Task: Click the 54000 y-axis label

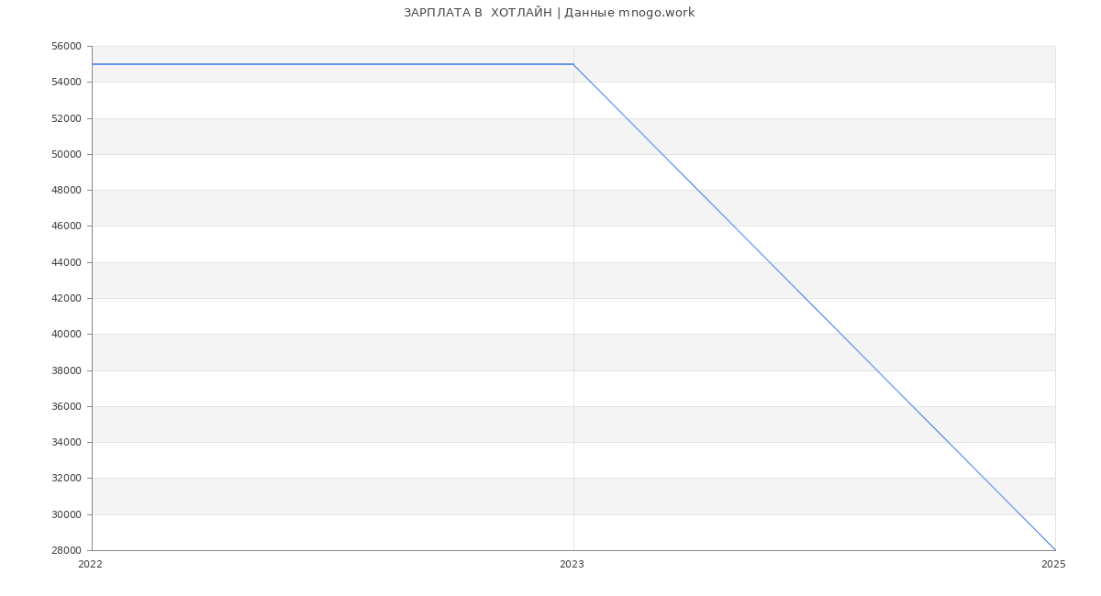Action: tap(67, 83)
